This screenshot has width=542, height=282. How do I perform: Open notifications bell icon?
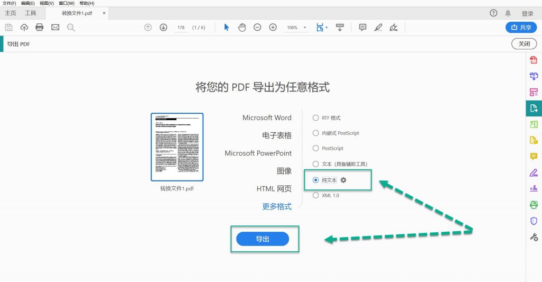(508, 13)
